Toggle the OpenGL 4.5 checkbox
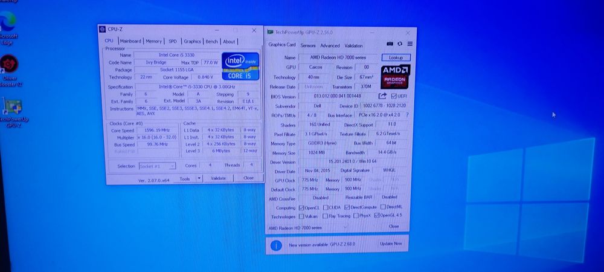The height and width of the screenshot is (272, 604). tap(377, 215)
